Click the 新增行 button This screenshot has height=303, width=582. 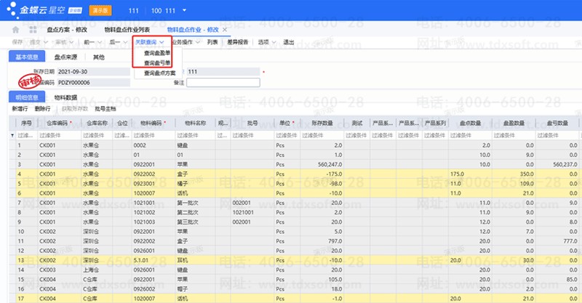click(21, 108)
